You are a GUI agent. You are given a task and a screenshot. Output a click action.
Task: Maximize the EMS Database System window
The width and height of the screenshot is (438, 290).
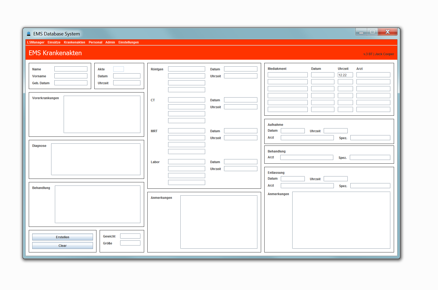point(372,32)
